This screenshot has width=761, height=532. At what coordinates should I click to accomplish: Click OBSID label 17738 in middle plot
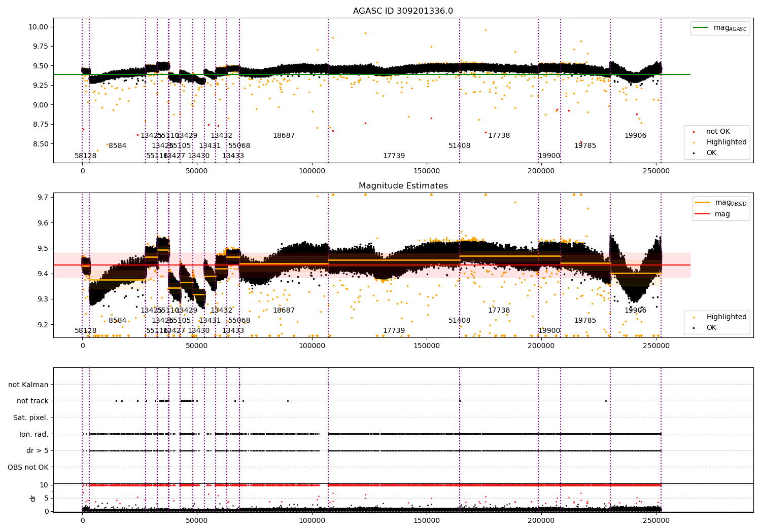[x=499, y=311]
